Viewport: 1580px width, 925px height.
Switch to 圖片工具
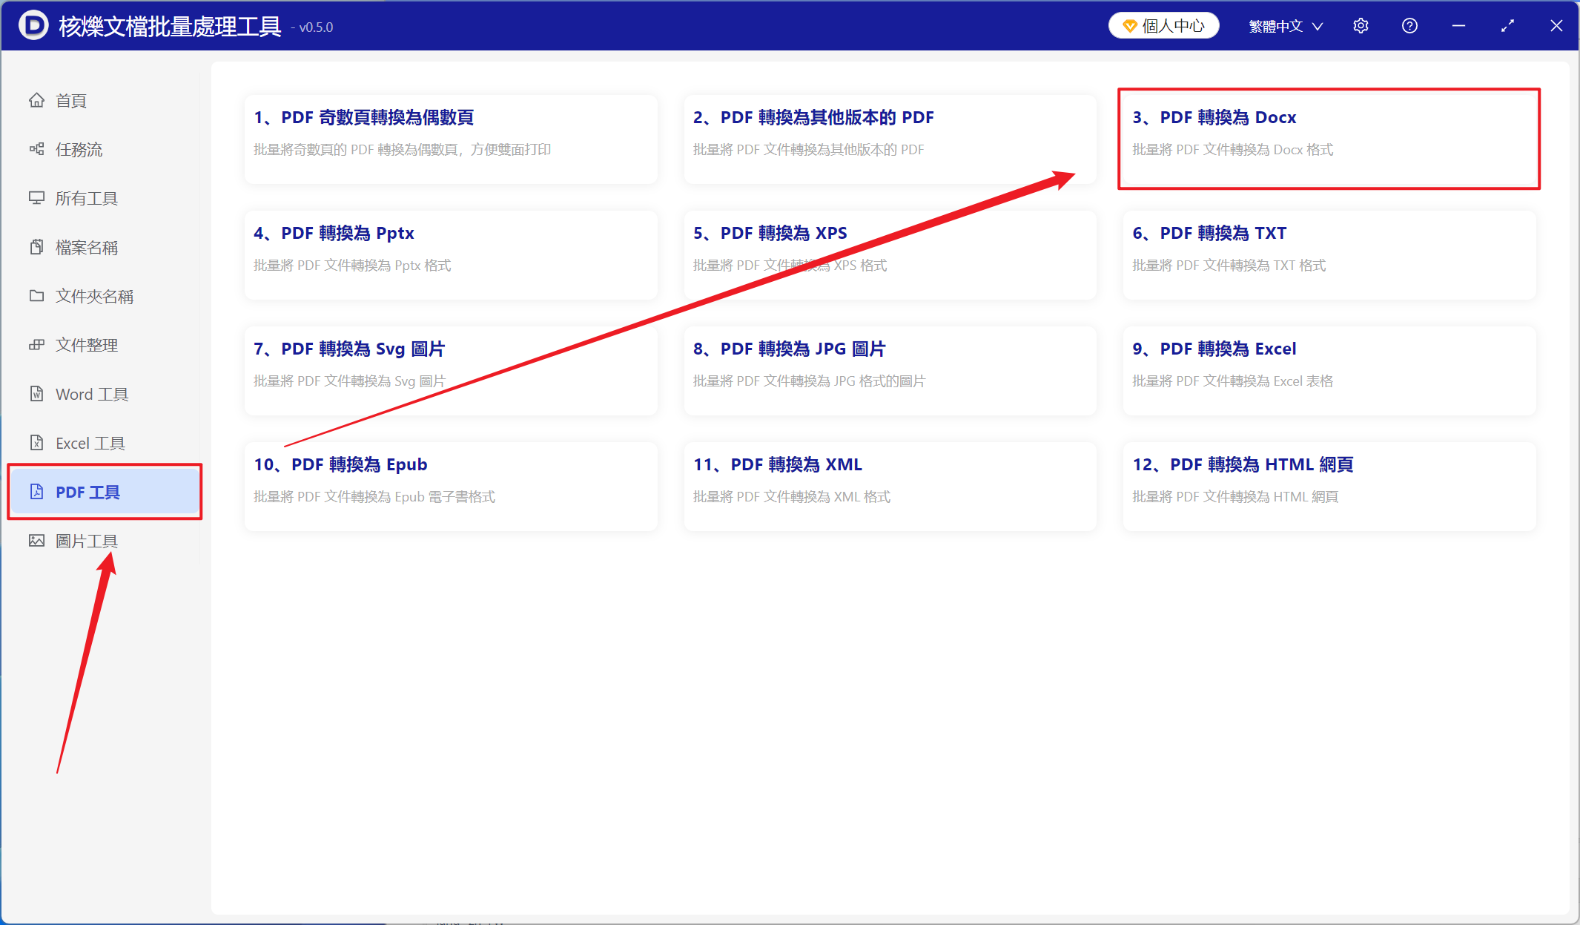[x=104, y=541]
